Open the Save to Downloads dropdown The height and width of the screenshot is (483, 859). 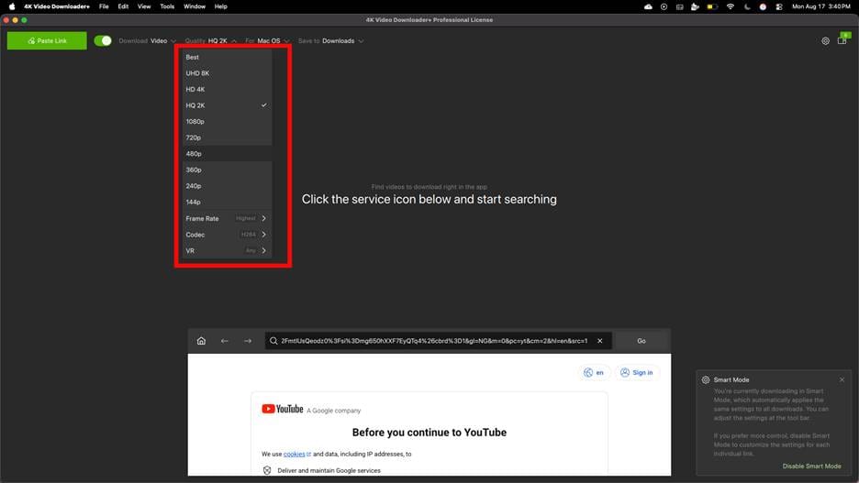pyautogui.click(x=331, y=41)
